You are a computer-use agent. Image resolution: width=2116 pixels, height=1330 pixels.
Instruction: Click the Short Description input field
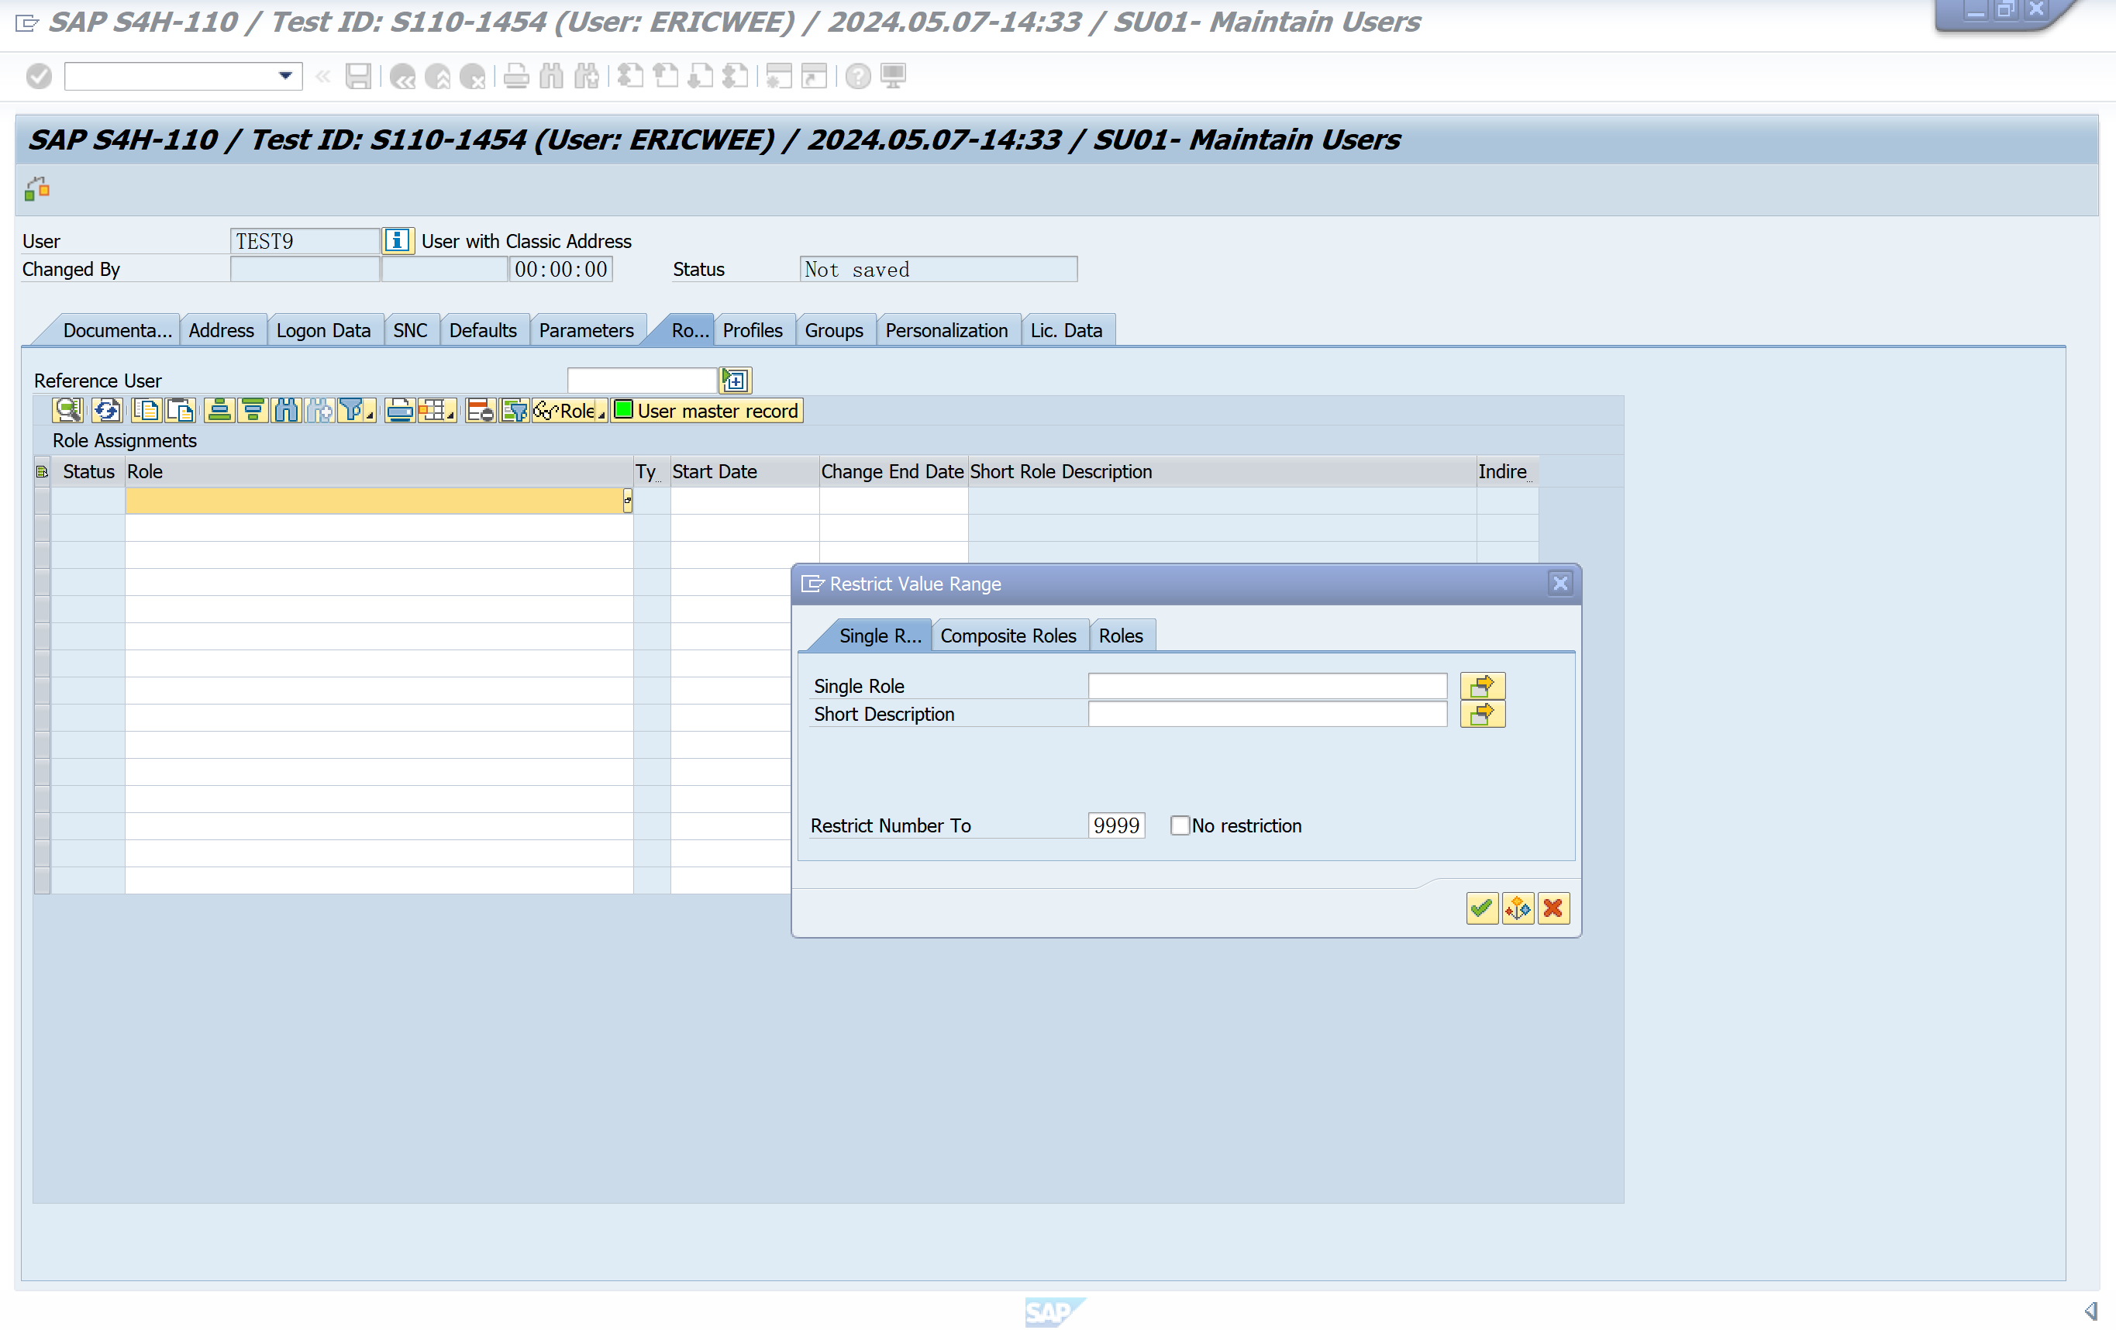(1266, 713)
